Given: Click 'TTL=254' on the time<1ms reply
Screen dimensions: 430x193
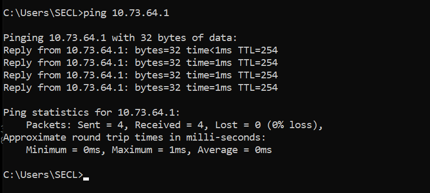Looking at the screenshot, I should pyautogui.click(x=258, y=50).
